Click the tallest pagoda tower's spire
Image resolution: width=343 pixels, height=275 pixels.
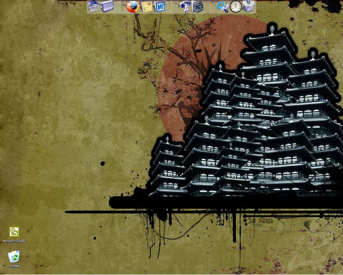pos(271,28)
